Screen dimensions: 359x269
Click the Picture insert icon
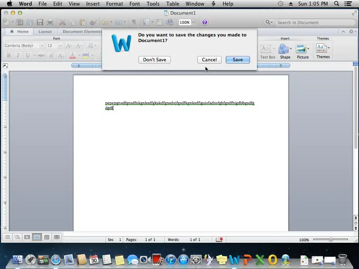(x=301, y=49)
